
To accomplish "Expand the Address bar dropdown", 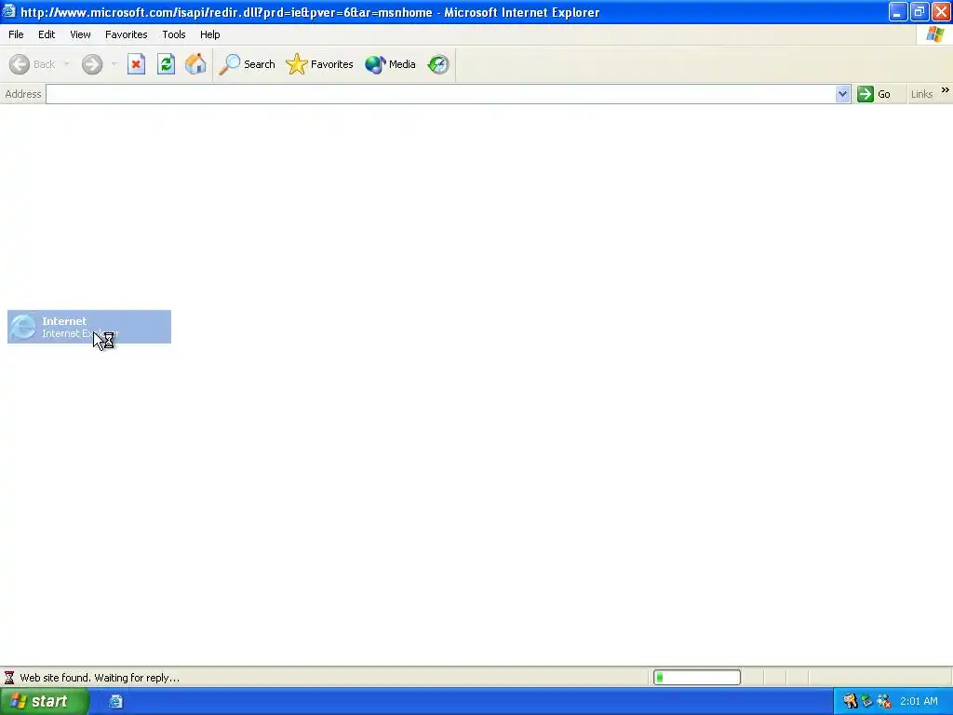I will pos(842,94).
